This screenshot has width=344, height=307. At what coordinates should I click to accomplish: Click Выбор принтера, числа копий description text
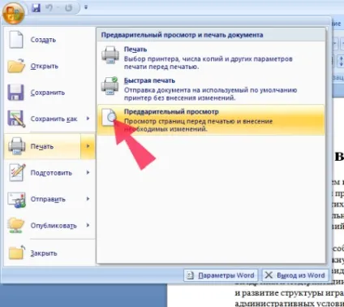pyautogui.click(x=209, y=63)
